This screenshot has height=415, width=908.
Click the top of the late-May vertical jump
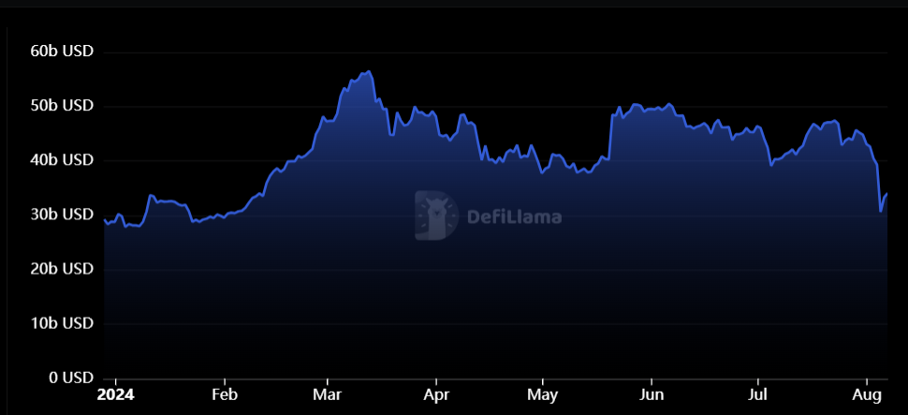pyautogui.click(x=612, y=115)
